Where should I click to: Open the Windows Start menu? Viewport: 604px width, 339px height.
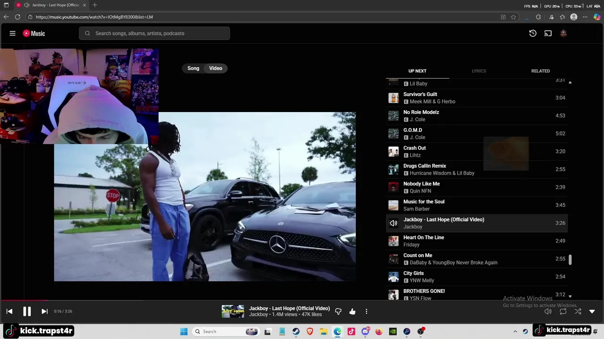tap(184, 331)
